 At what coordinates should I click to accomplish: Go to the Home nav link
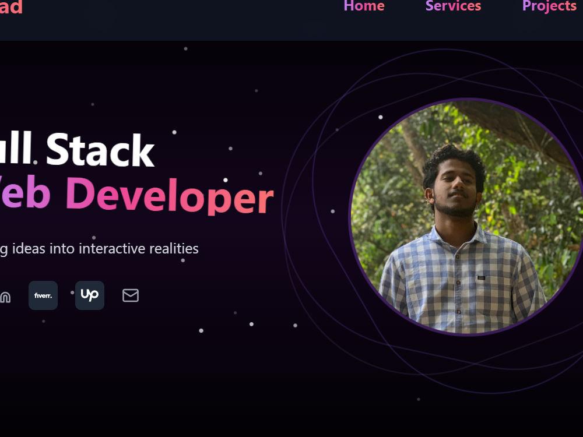coord(364,6)
